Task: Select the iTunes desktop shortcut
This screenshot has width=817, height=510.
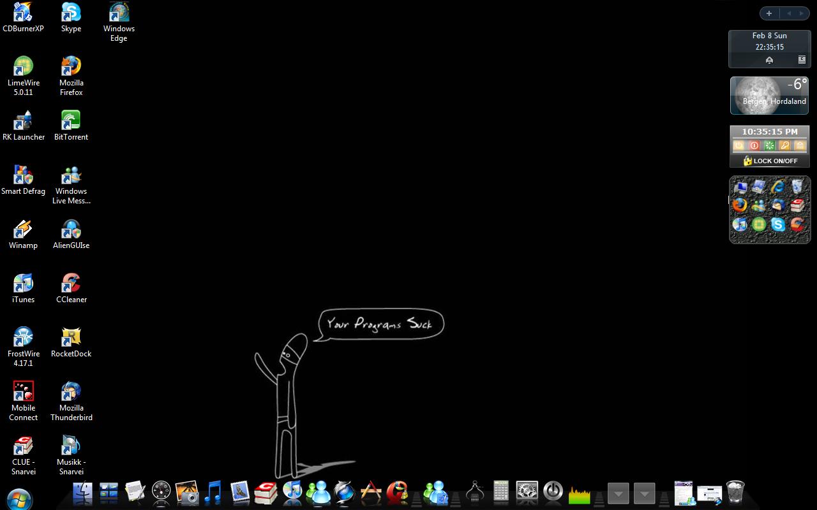Action: coord(23,288)
